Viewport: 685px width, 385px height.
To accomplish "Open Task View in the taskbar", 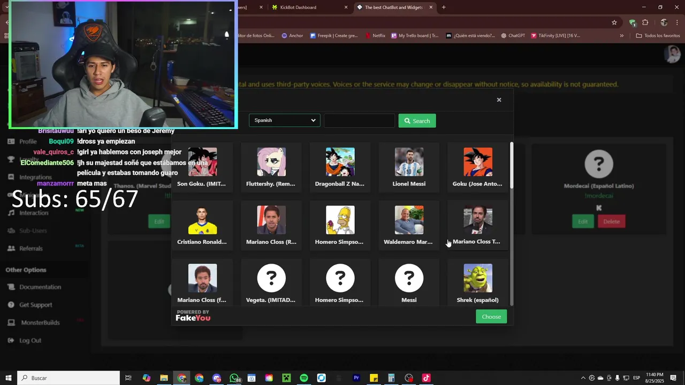I will point(128,378).
